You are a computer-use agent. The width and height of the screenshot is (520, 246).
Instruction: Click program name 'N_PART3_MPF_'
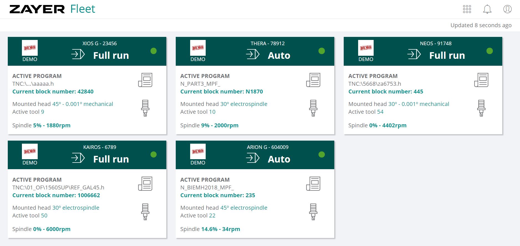point(200,84)
